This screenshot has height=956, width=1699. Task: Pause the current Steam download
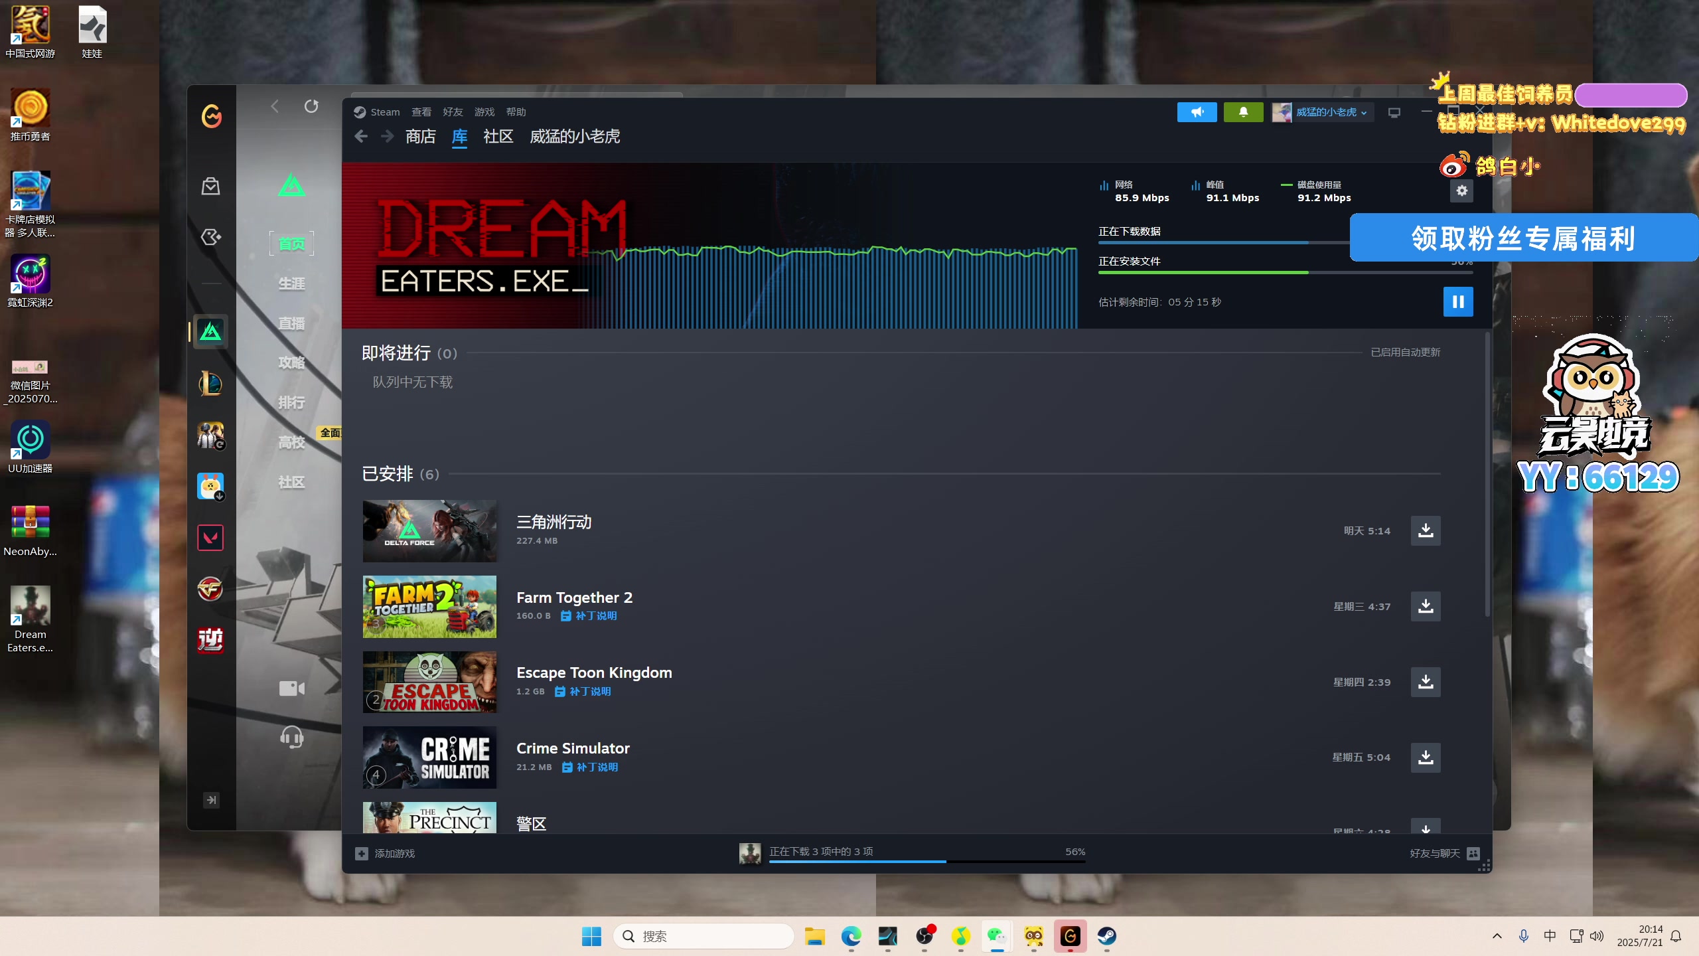[x=1457, y=302]
